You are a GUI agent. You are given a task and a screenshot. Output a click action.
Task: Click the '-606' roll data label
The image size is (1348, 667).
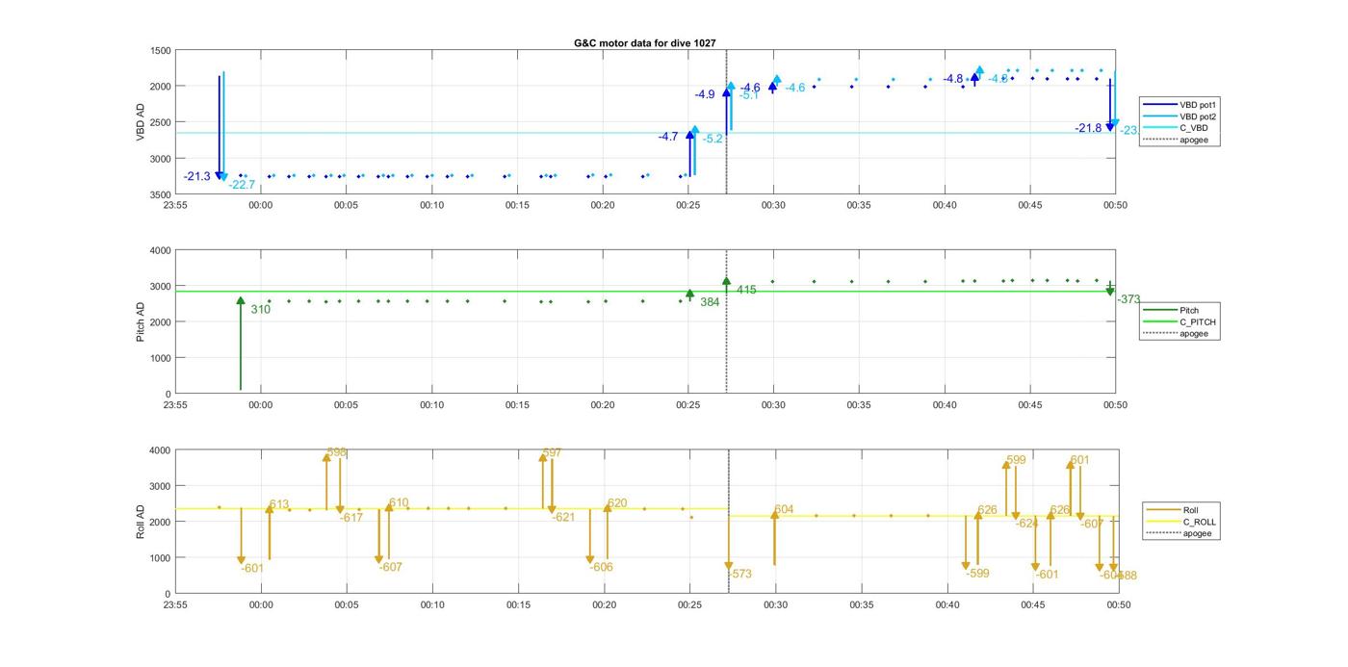pyautogui.click(x=602, y=567)
